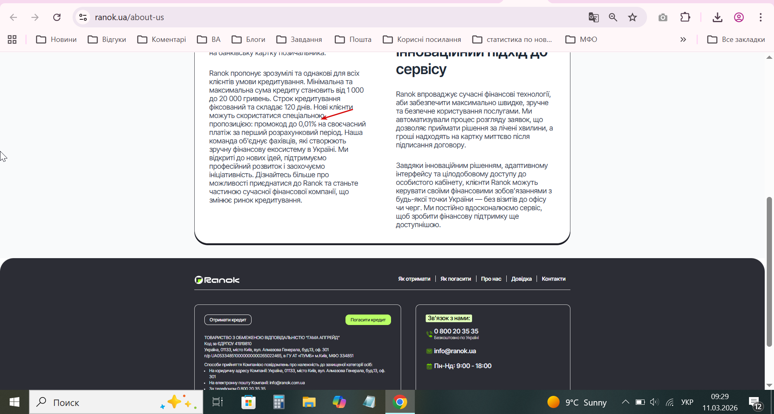Click the Зв'язок з нами: heading label
Image resolution: width=774 pixels, height=414 pixels.
[x=449, y=318]
